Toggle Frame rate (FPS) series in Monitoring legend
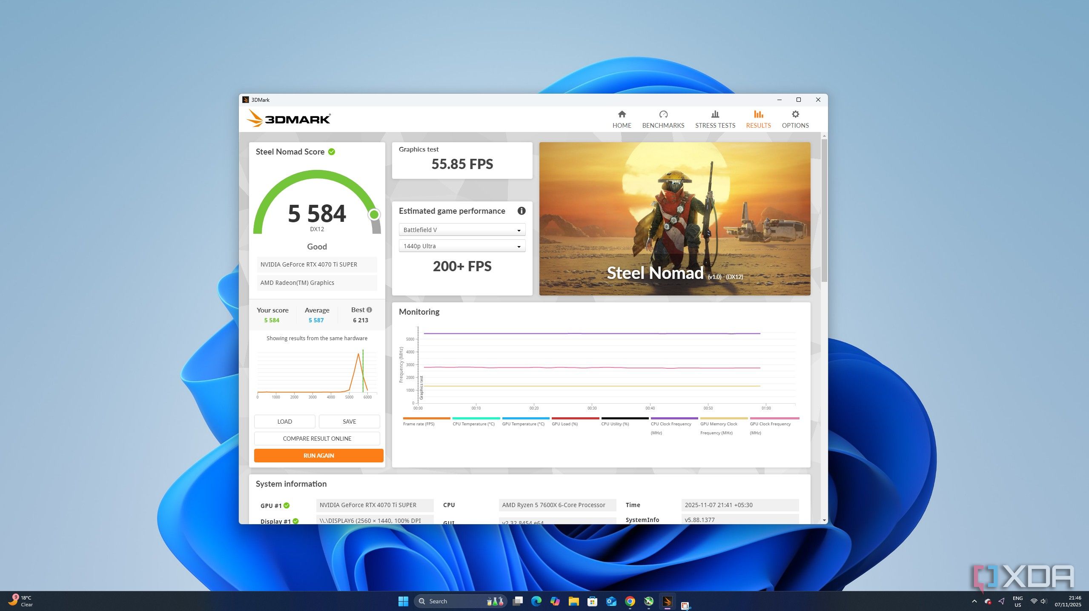The width and height of the screenshot is (1089, 611). 426,422
